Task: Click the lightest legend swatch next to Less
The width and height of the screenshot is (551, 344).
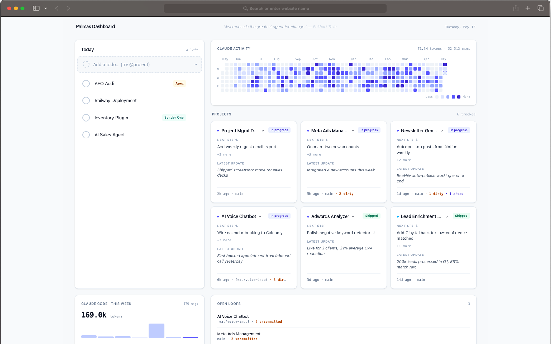Action: [437, 97]
